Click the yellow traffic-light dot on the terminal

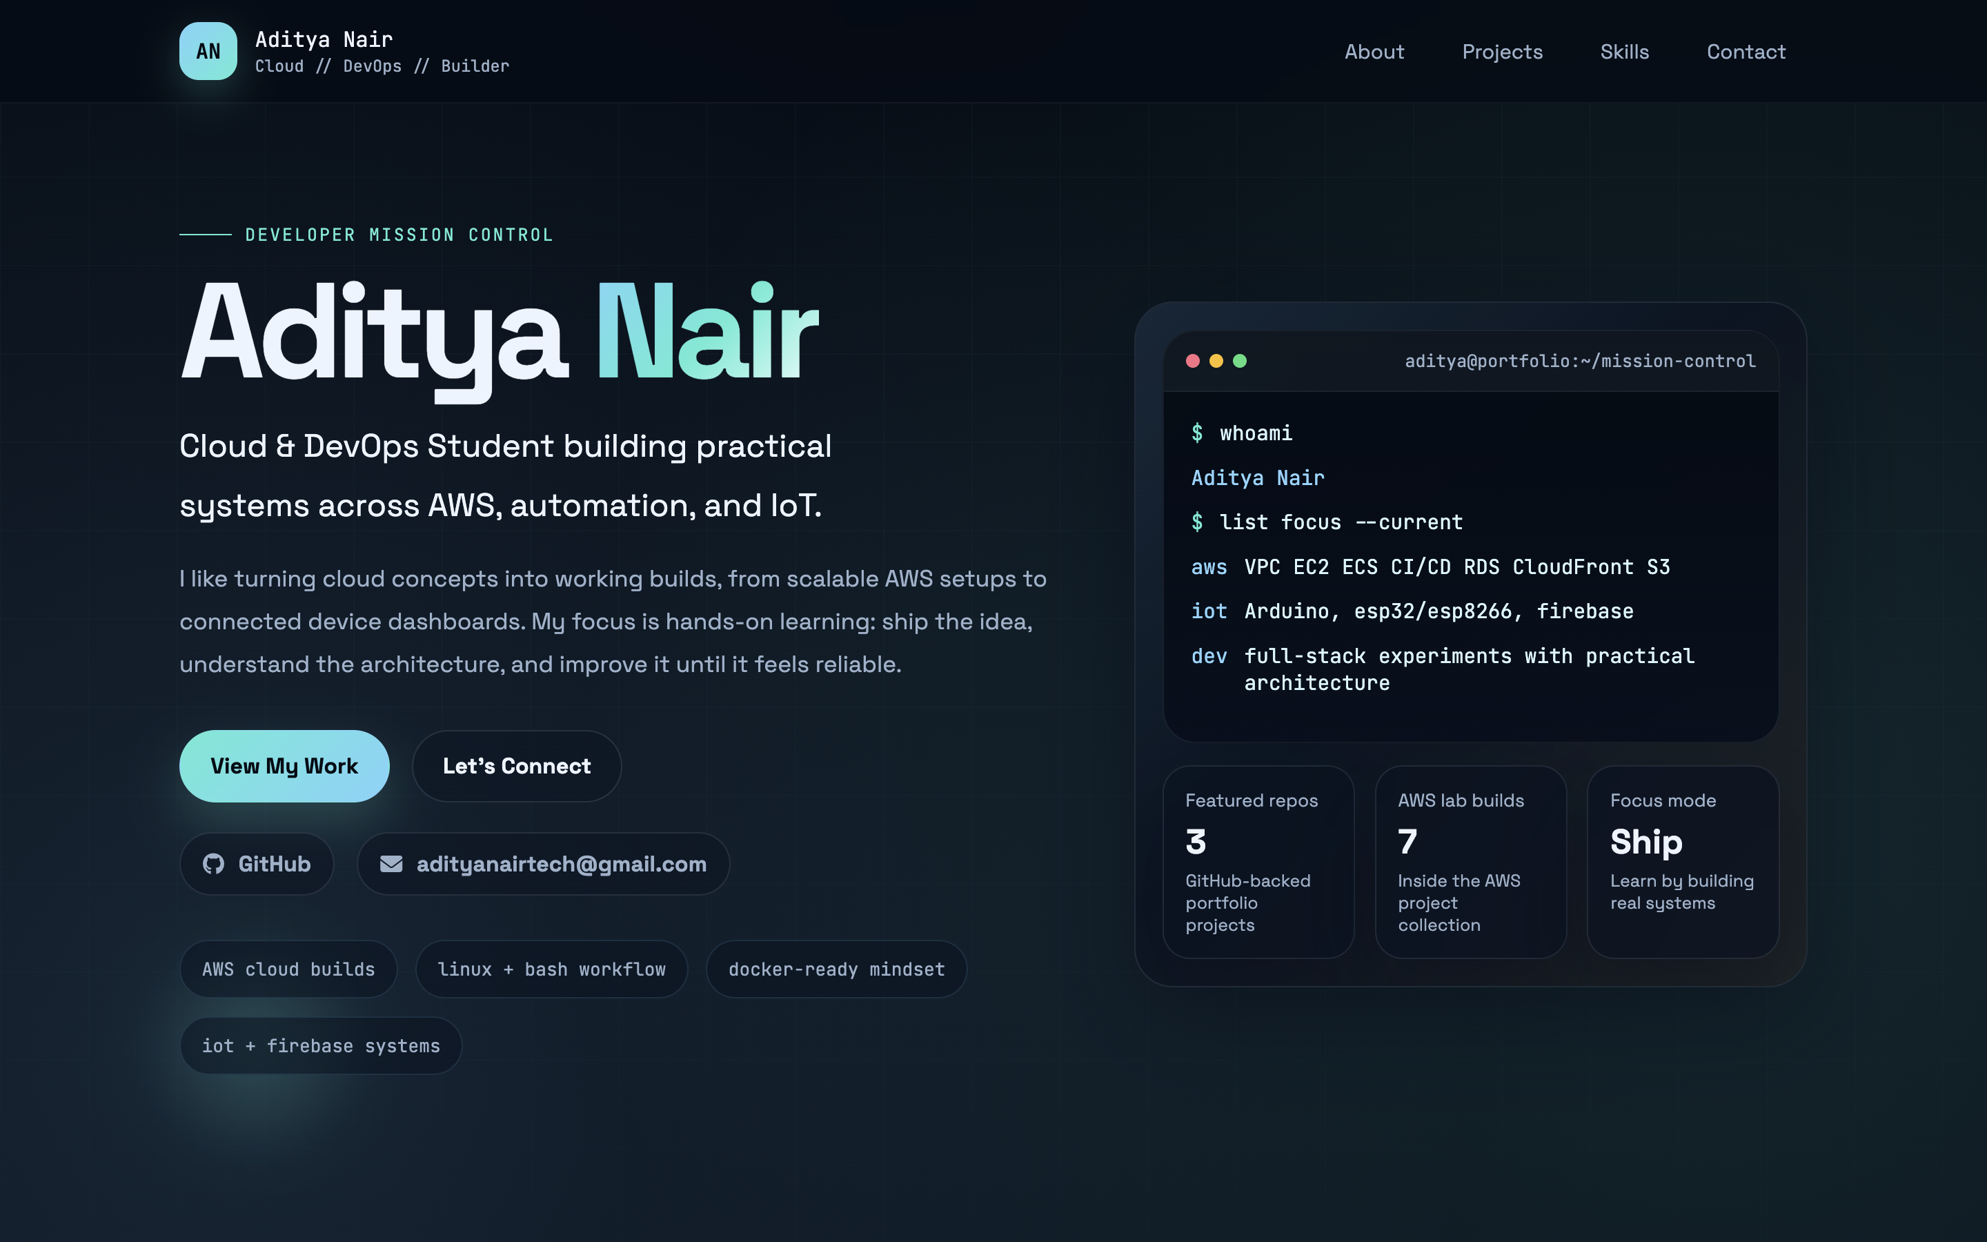(1216, 361)
